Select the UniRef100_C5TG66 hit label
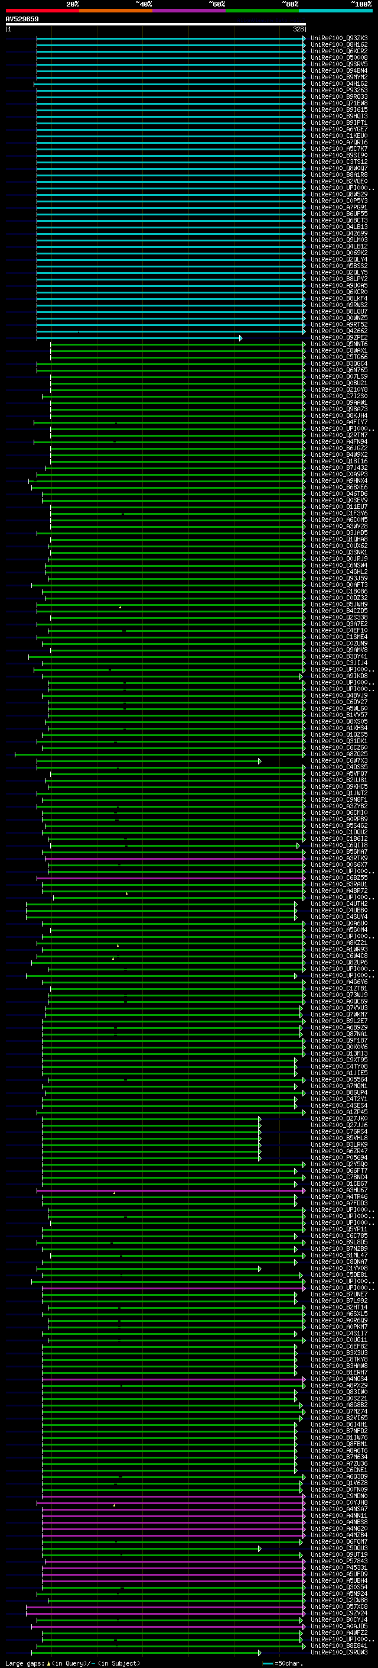The height and width of the screenshot is (1668, 378). [339, 357]
